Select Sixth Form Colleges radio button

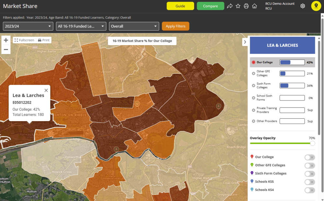253,86
